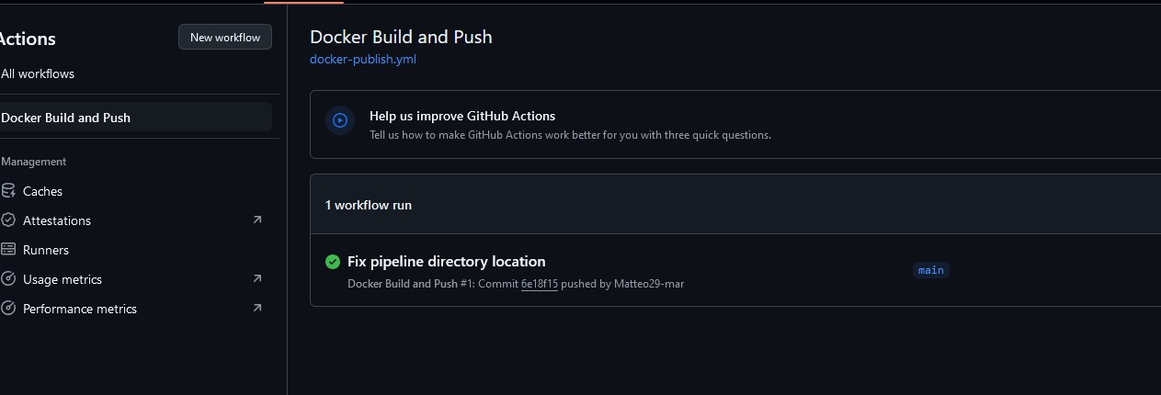Image resolution: width=1161 pixels, height=395 pixels.
Task: Open Usage metrics external link arrow
Action: tap(257, 278)
